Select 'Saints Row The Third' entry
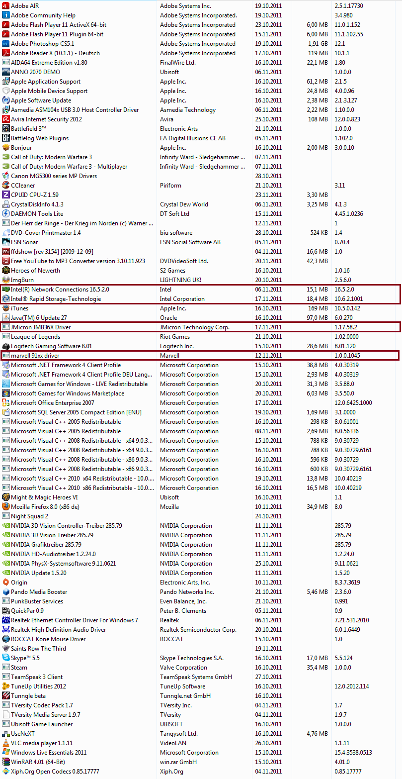402x779 pixels. pyautogui.click(x=38, y=649)
